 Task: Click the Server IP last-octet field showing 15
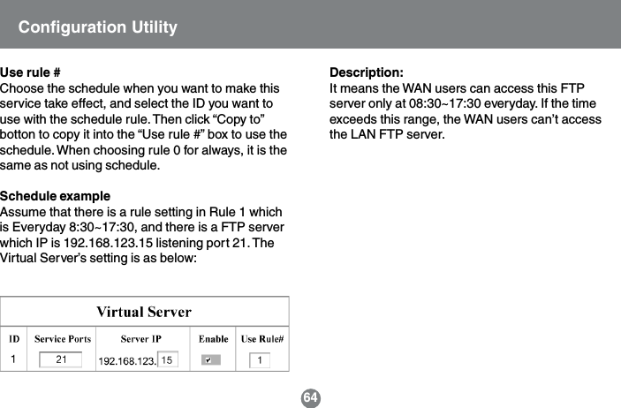[x=168, y=359]
